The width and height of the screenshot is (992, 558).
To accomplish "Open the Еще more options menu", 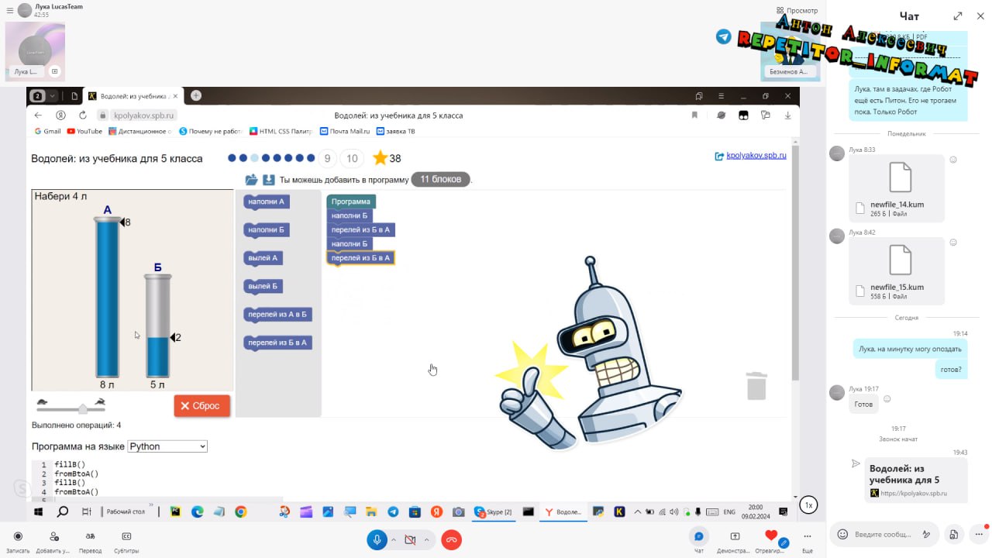I will 808,540.
